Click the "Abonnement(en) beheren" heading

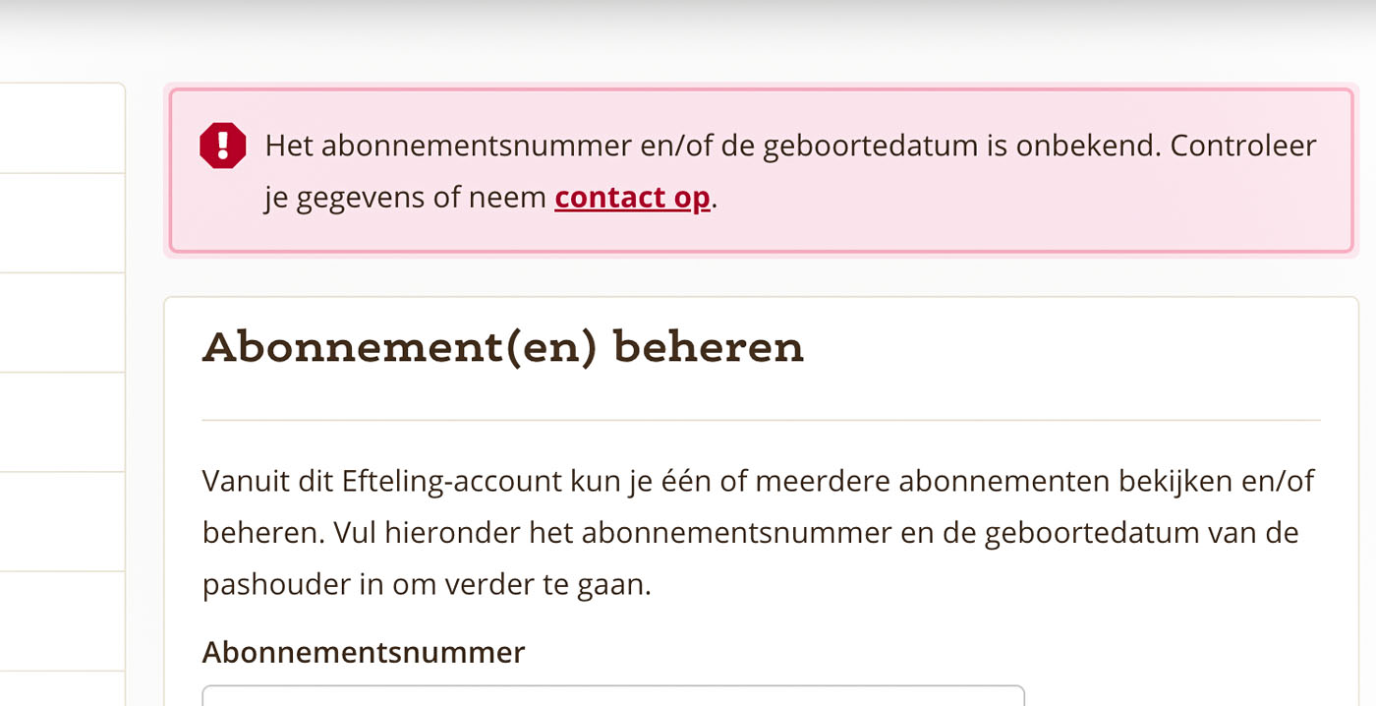503,347
